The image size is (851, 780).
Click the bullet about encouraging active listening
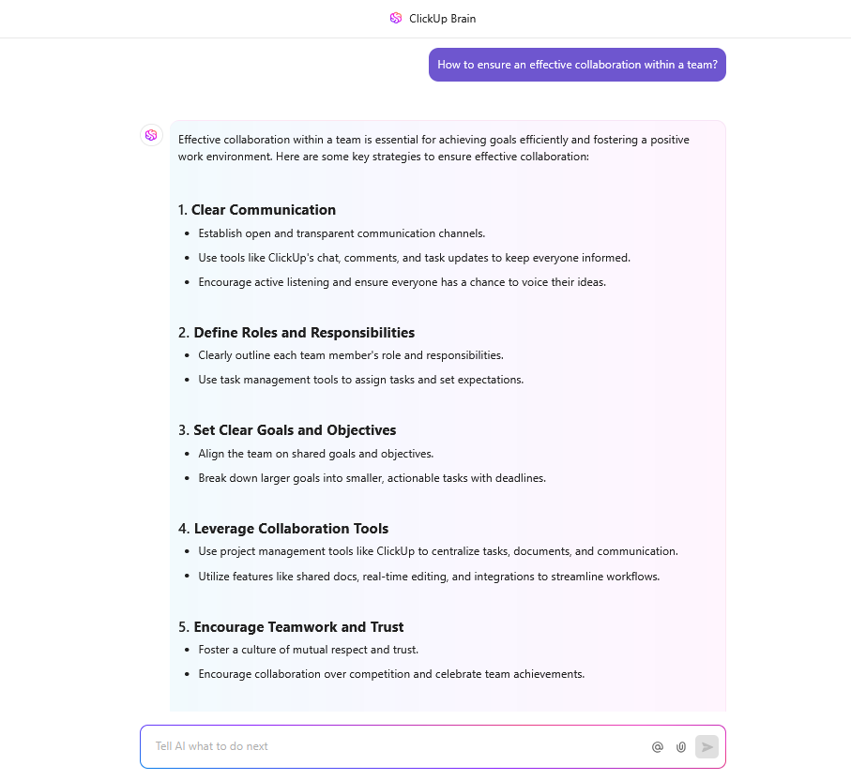(402, 282)
